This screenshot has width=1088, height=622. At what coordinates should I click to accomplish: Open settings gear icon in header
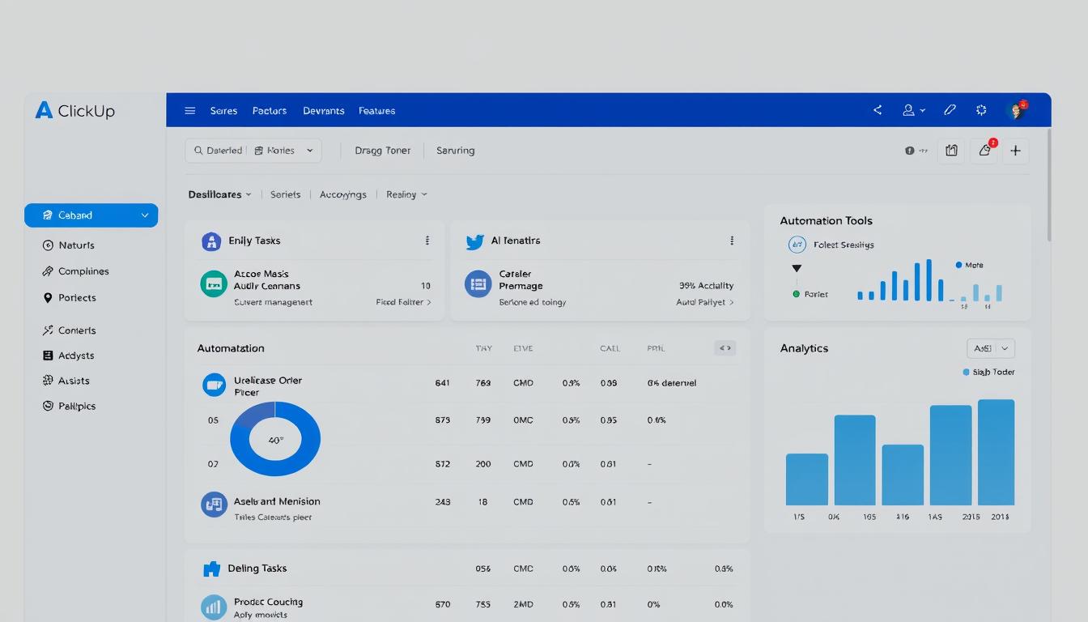982,110
